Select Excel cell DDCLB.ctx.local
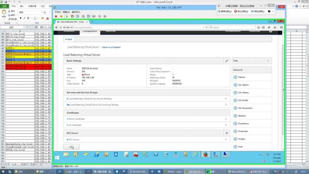The height and width of the screenshot is (174, 309). 20,150
